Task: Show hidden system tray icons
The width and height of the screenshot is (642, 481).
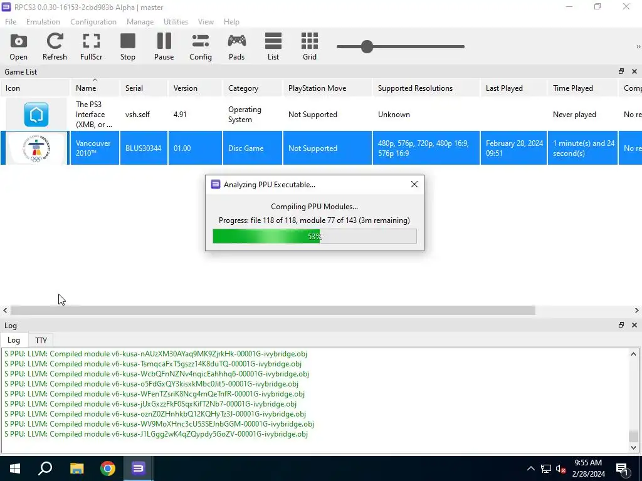Action: coord(530,468)
